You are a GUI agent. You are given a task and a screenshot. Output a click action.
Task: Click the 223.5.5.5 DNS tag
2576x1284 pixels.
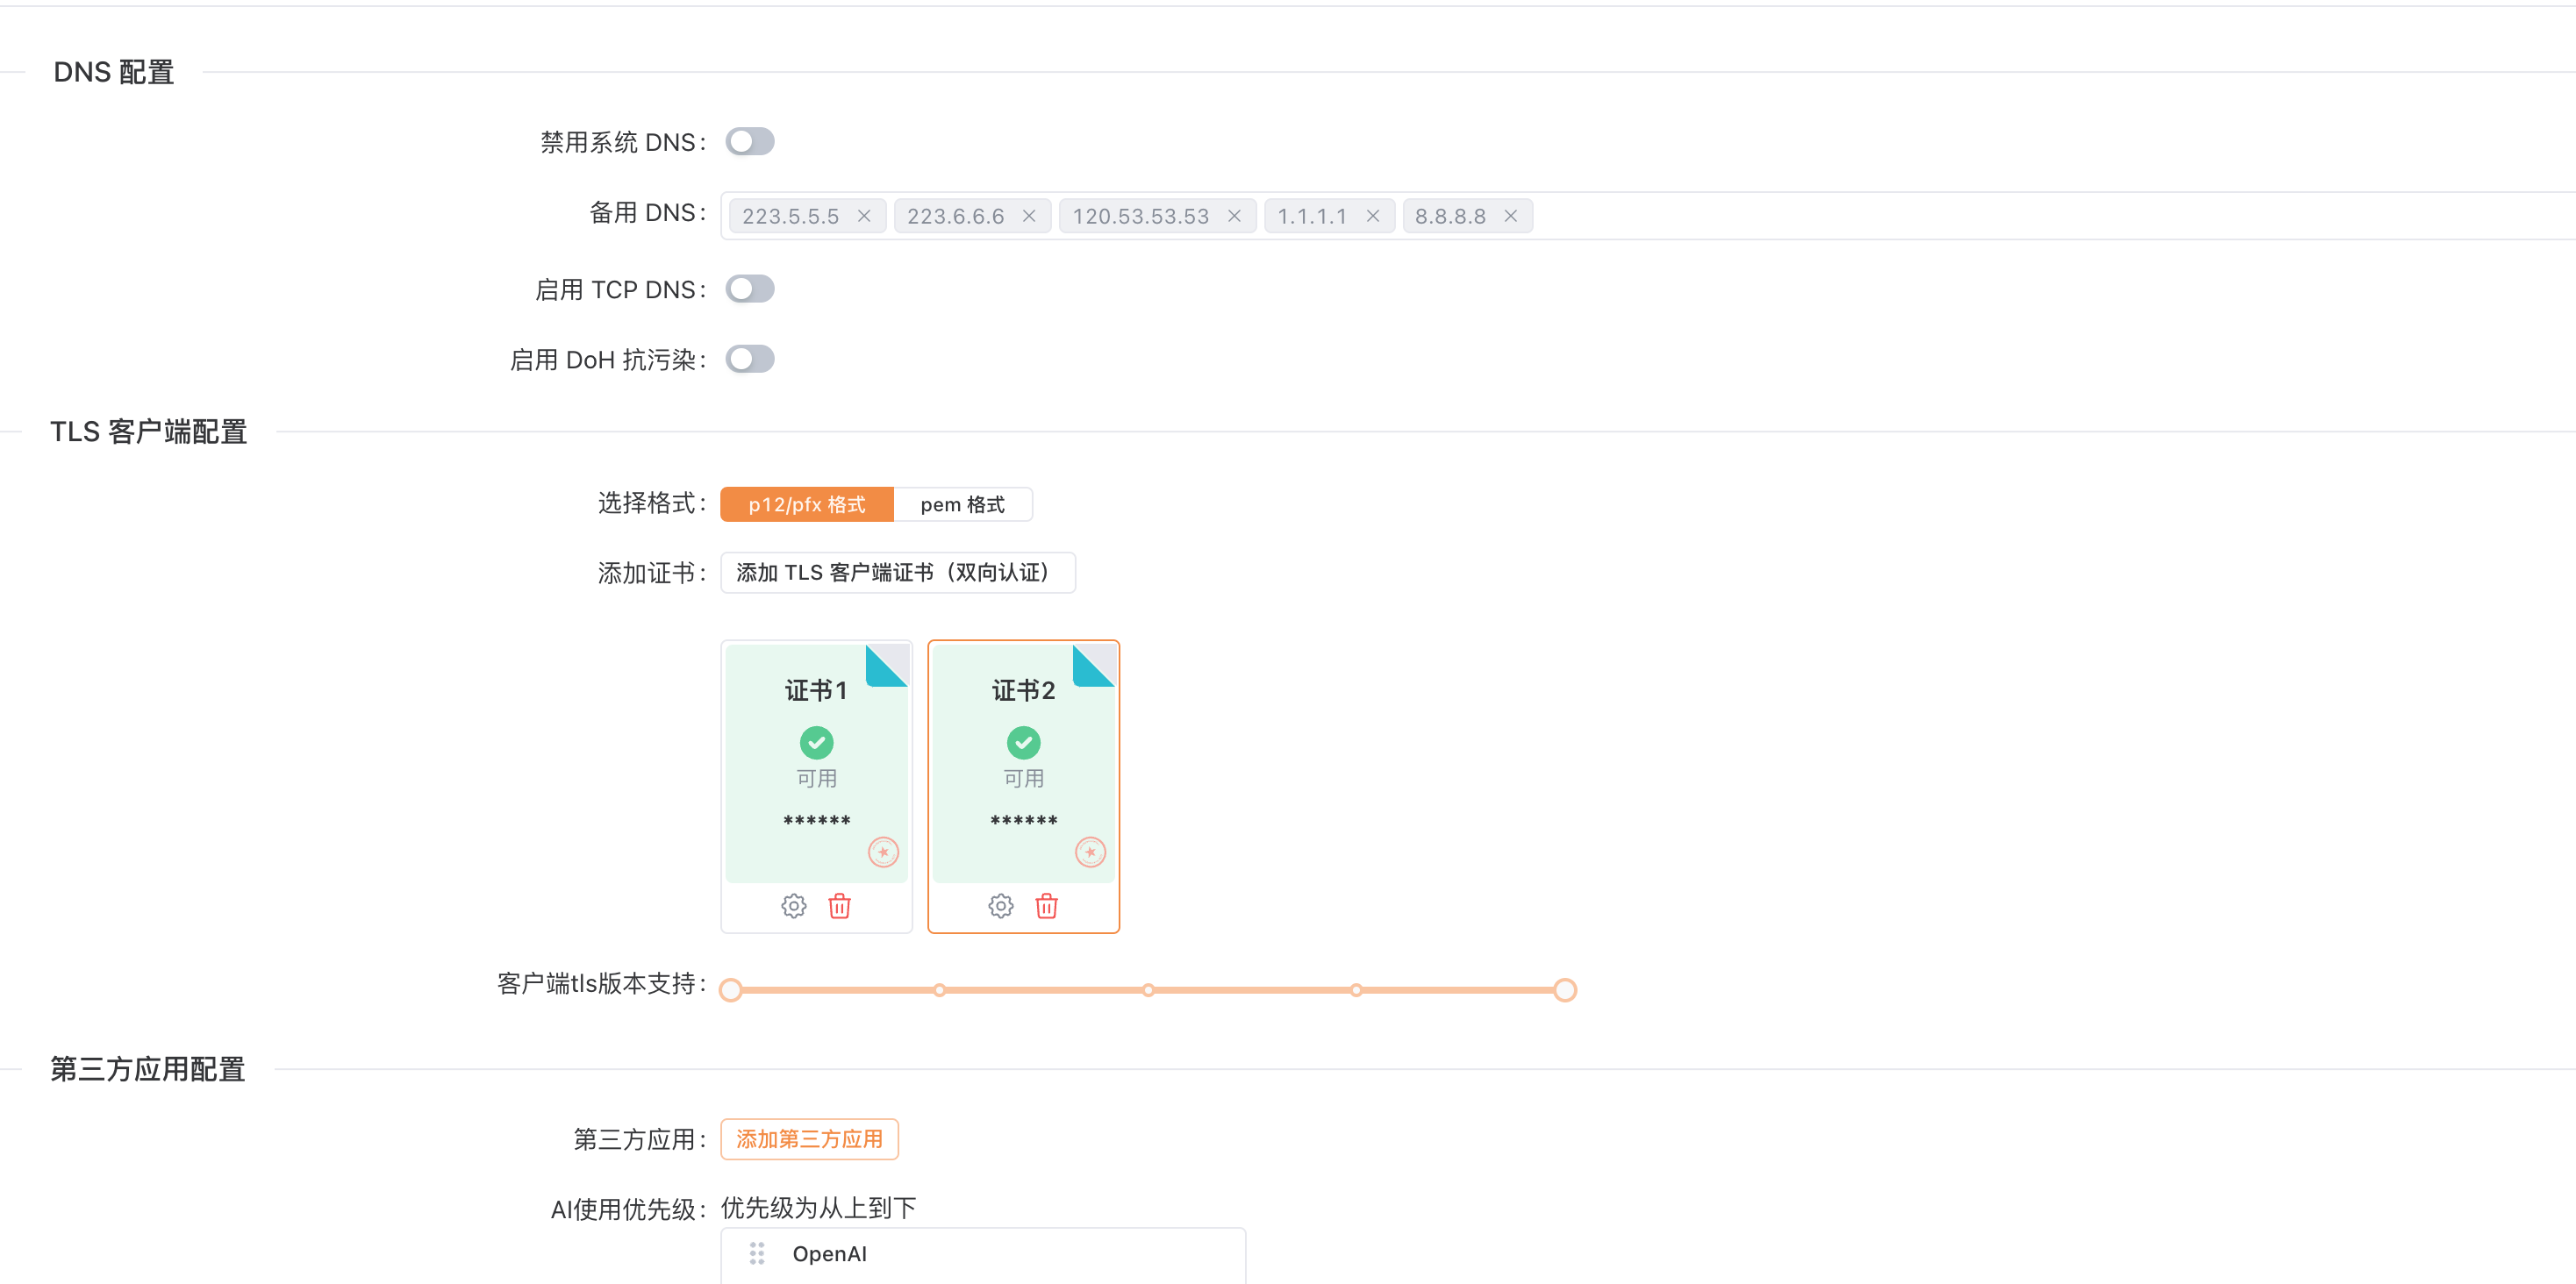coord(807,216)
